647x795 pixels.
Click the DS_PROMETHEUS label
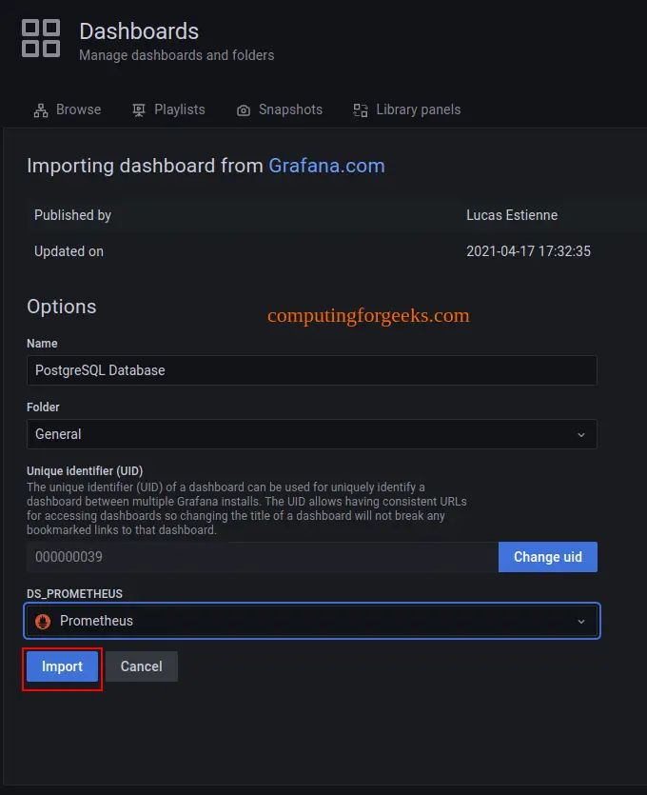tap(74, 593)
